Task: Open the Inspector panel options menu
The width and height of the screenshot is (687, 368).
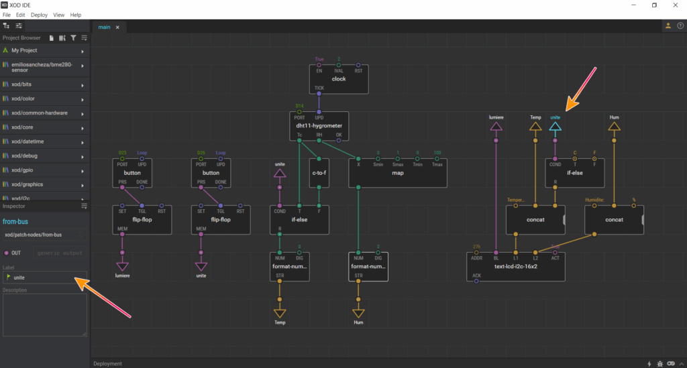Action: [x=84, y=206]
